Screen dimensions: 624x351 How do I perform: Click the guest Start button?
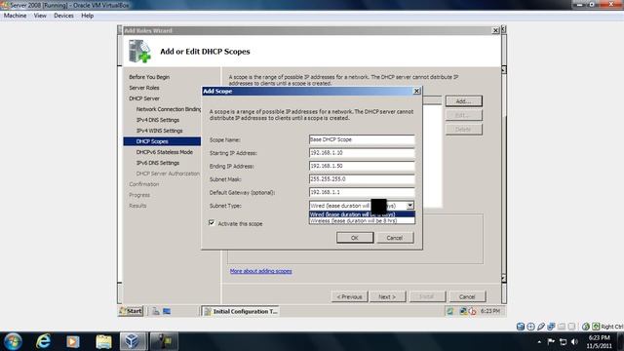pyautogui.click(x=131, y=311)
